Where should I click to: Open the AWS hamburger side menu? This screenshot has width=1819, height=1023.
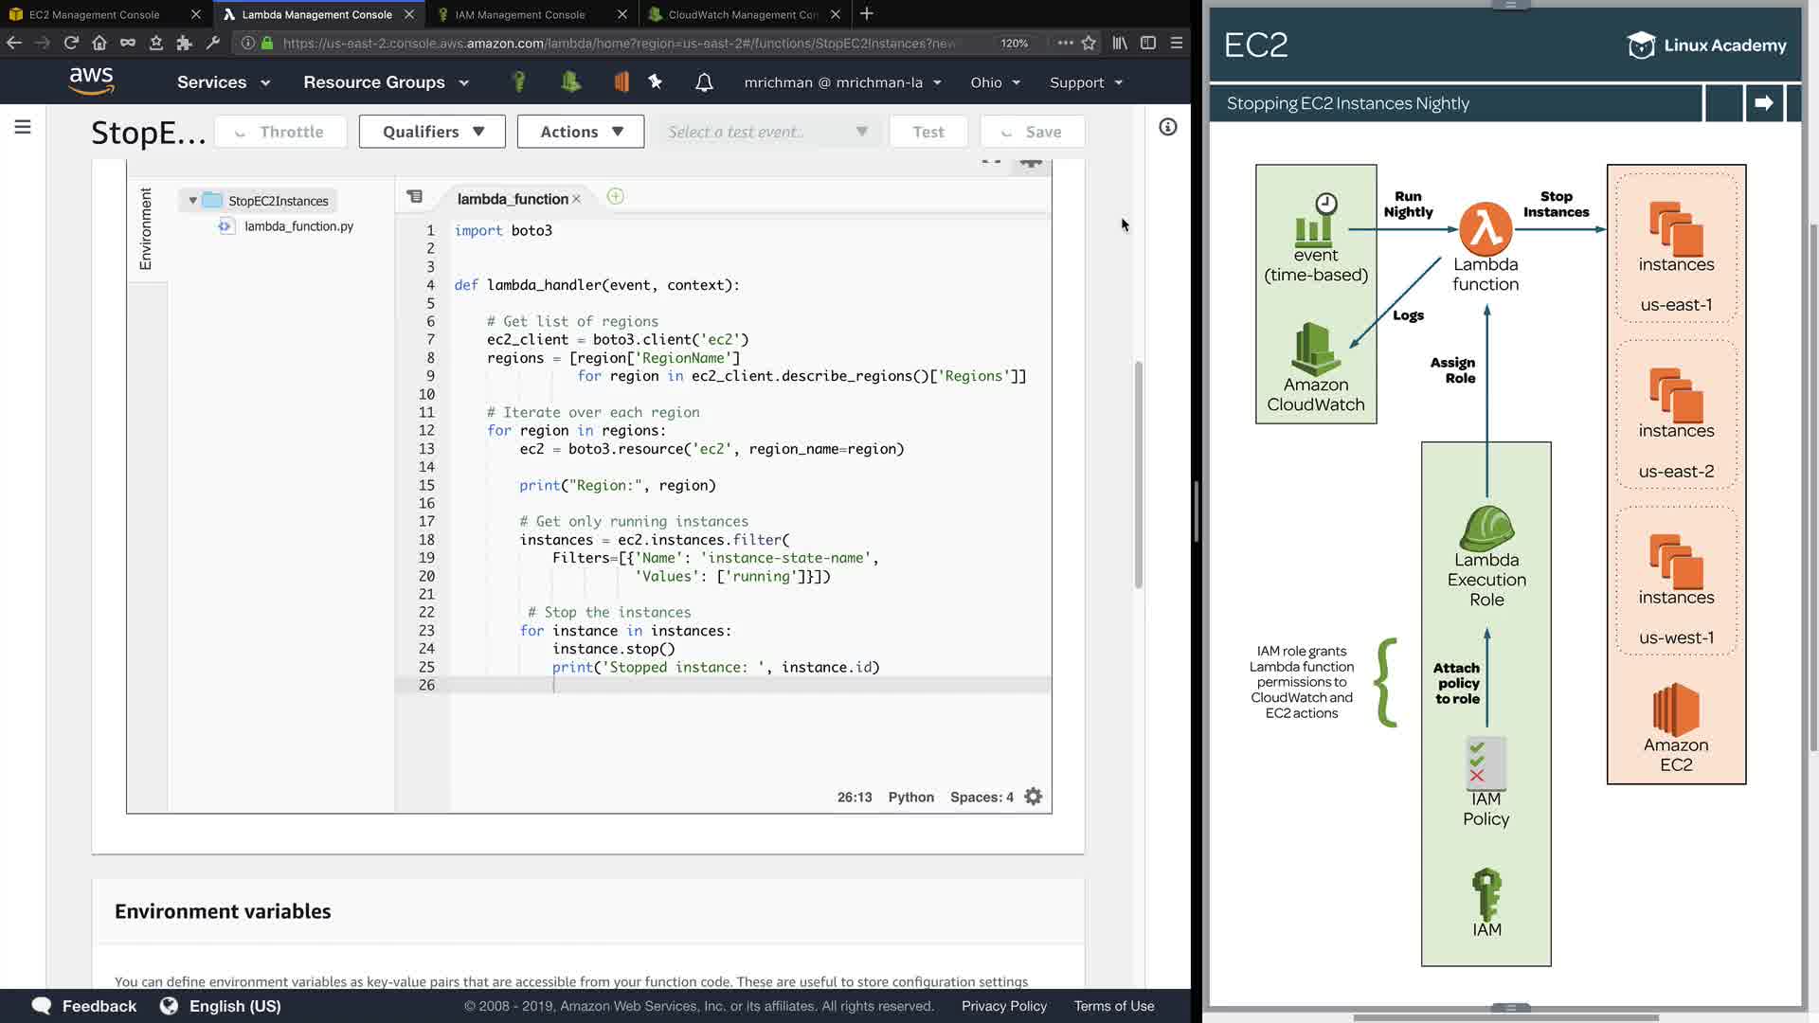click(23, 127)
